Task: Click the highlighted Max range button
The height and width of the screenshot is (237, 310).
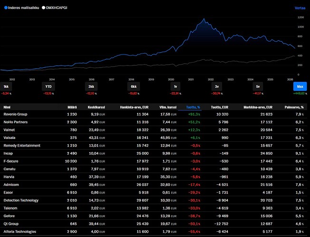Action: tap(300, 87)
